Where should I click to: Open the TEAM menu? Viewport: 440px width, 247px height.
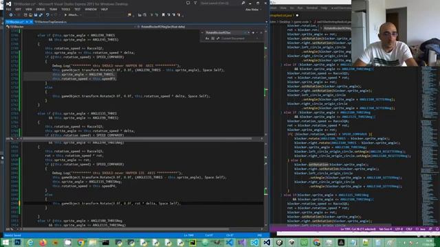pos(53,9)
